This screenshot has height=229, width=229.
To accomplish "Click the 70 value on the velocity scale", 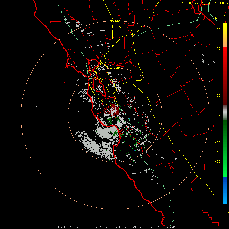I will tap(219, 49).
